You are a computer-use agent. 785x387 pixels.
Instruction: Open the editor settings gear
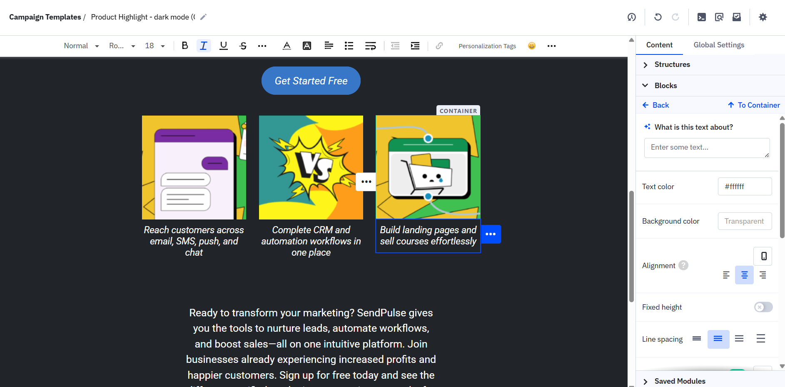pyautogui.click(x=763, y=17)
